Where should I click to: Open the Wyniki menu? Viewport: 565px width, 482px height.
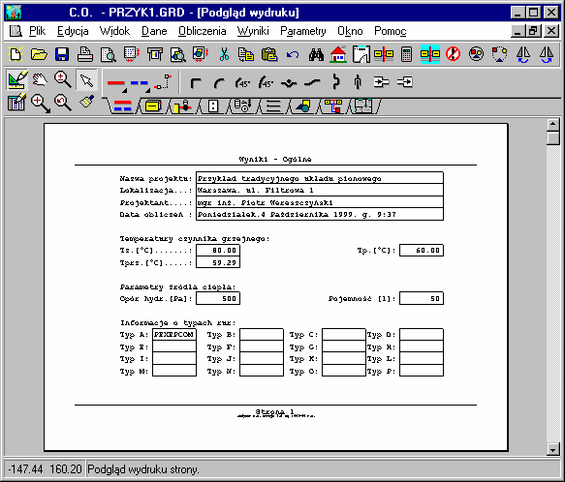pyautogui.click(x=253, y=31)
